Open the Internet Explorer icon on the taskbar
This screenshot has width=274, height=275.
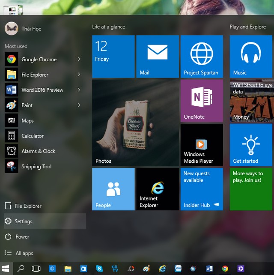[x=162, y=269]
